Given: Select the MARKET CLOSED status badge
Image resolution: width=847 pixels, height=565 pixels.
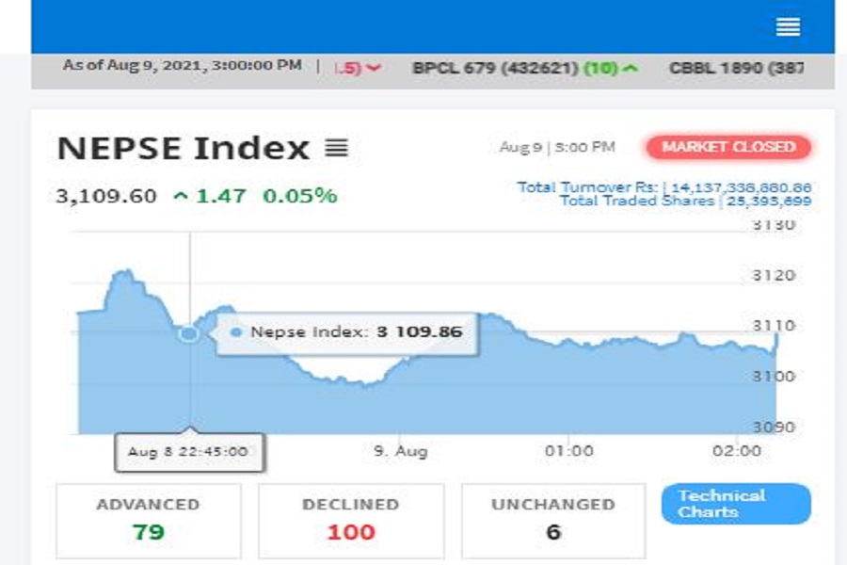Looking at the screenshot, I should click(x=728, y=147).
